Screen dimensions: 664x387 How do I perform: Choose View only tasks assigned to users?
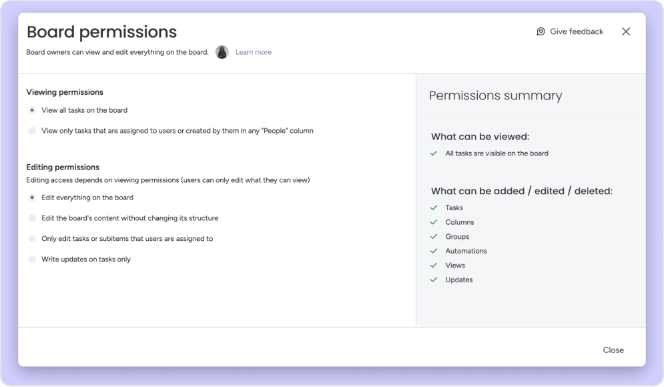32,131
